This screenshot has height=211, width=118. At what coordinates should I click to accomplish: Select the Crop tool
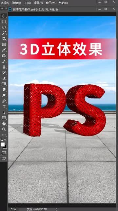[x=4, y=39]
